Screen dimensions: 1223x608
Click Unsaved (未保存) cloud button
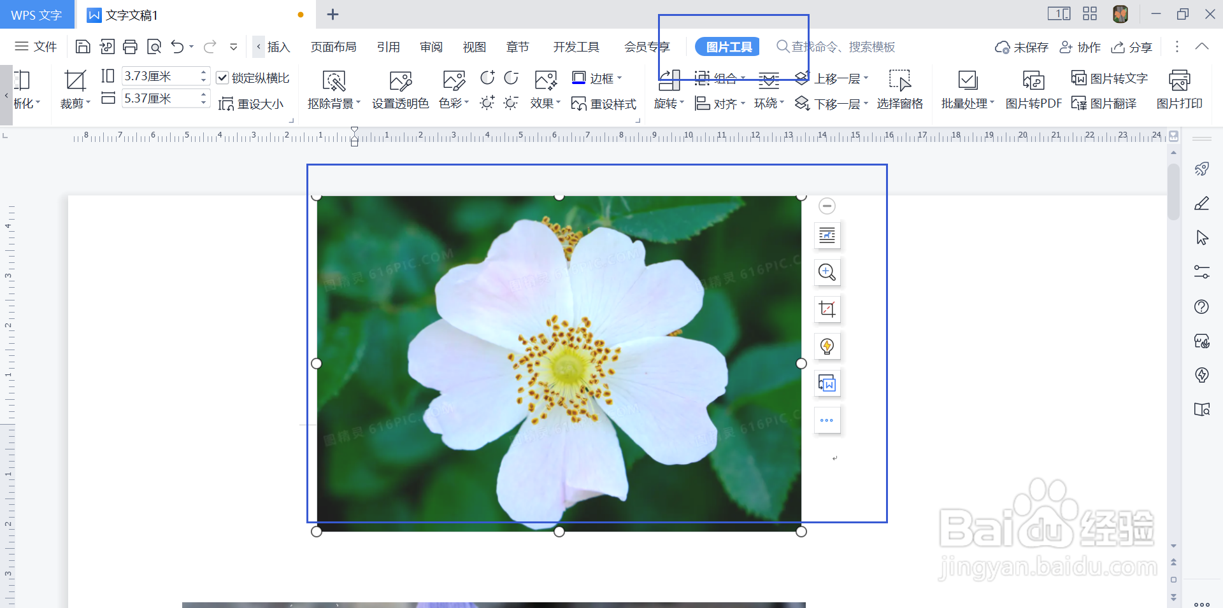coord(1021,47)
